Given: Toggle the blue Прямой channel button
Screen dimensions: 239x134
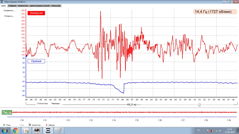Looking at the screenshot, I should [36, 61].
